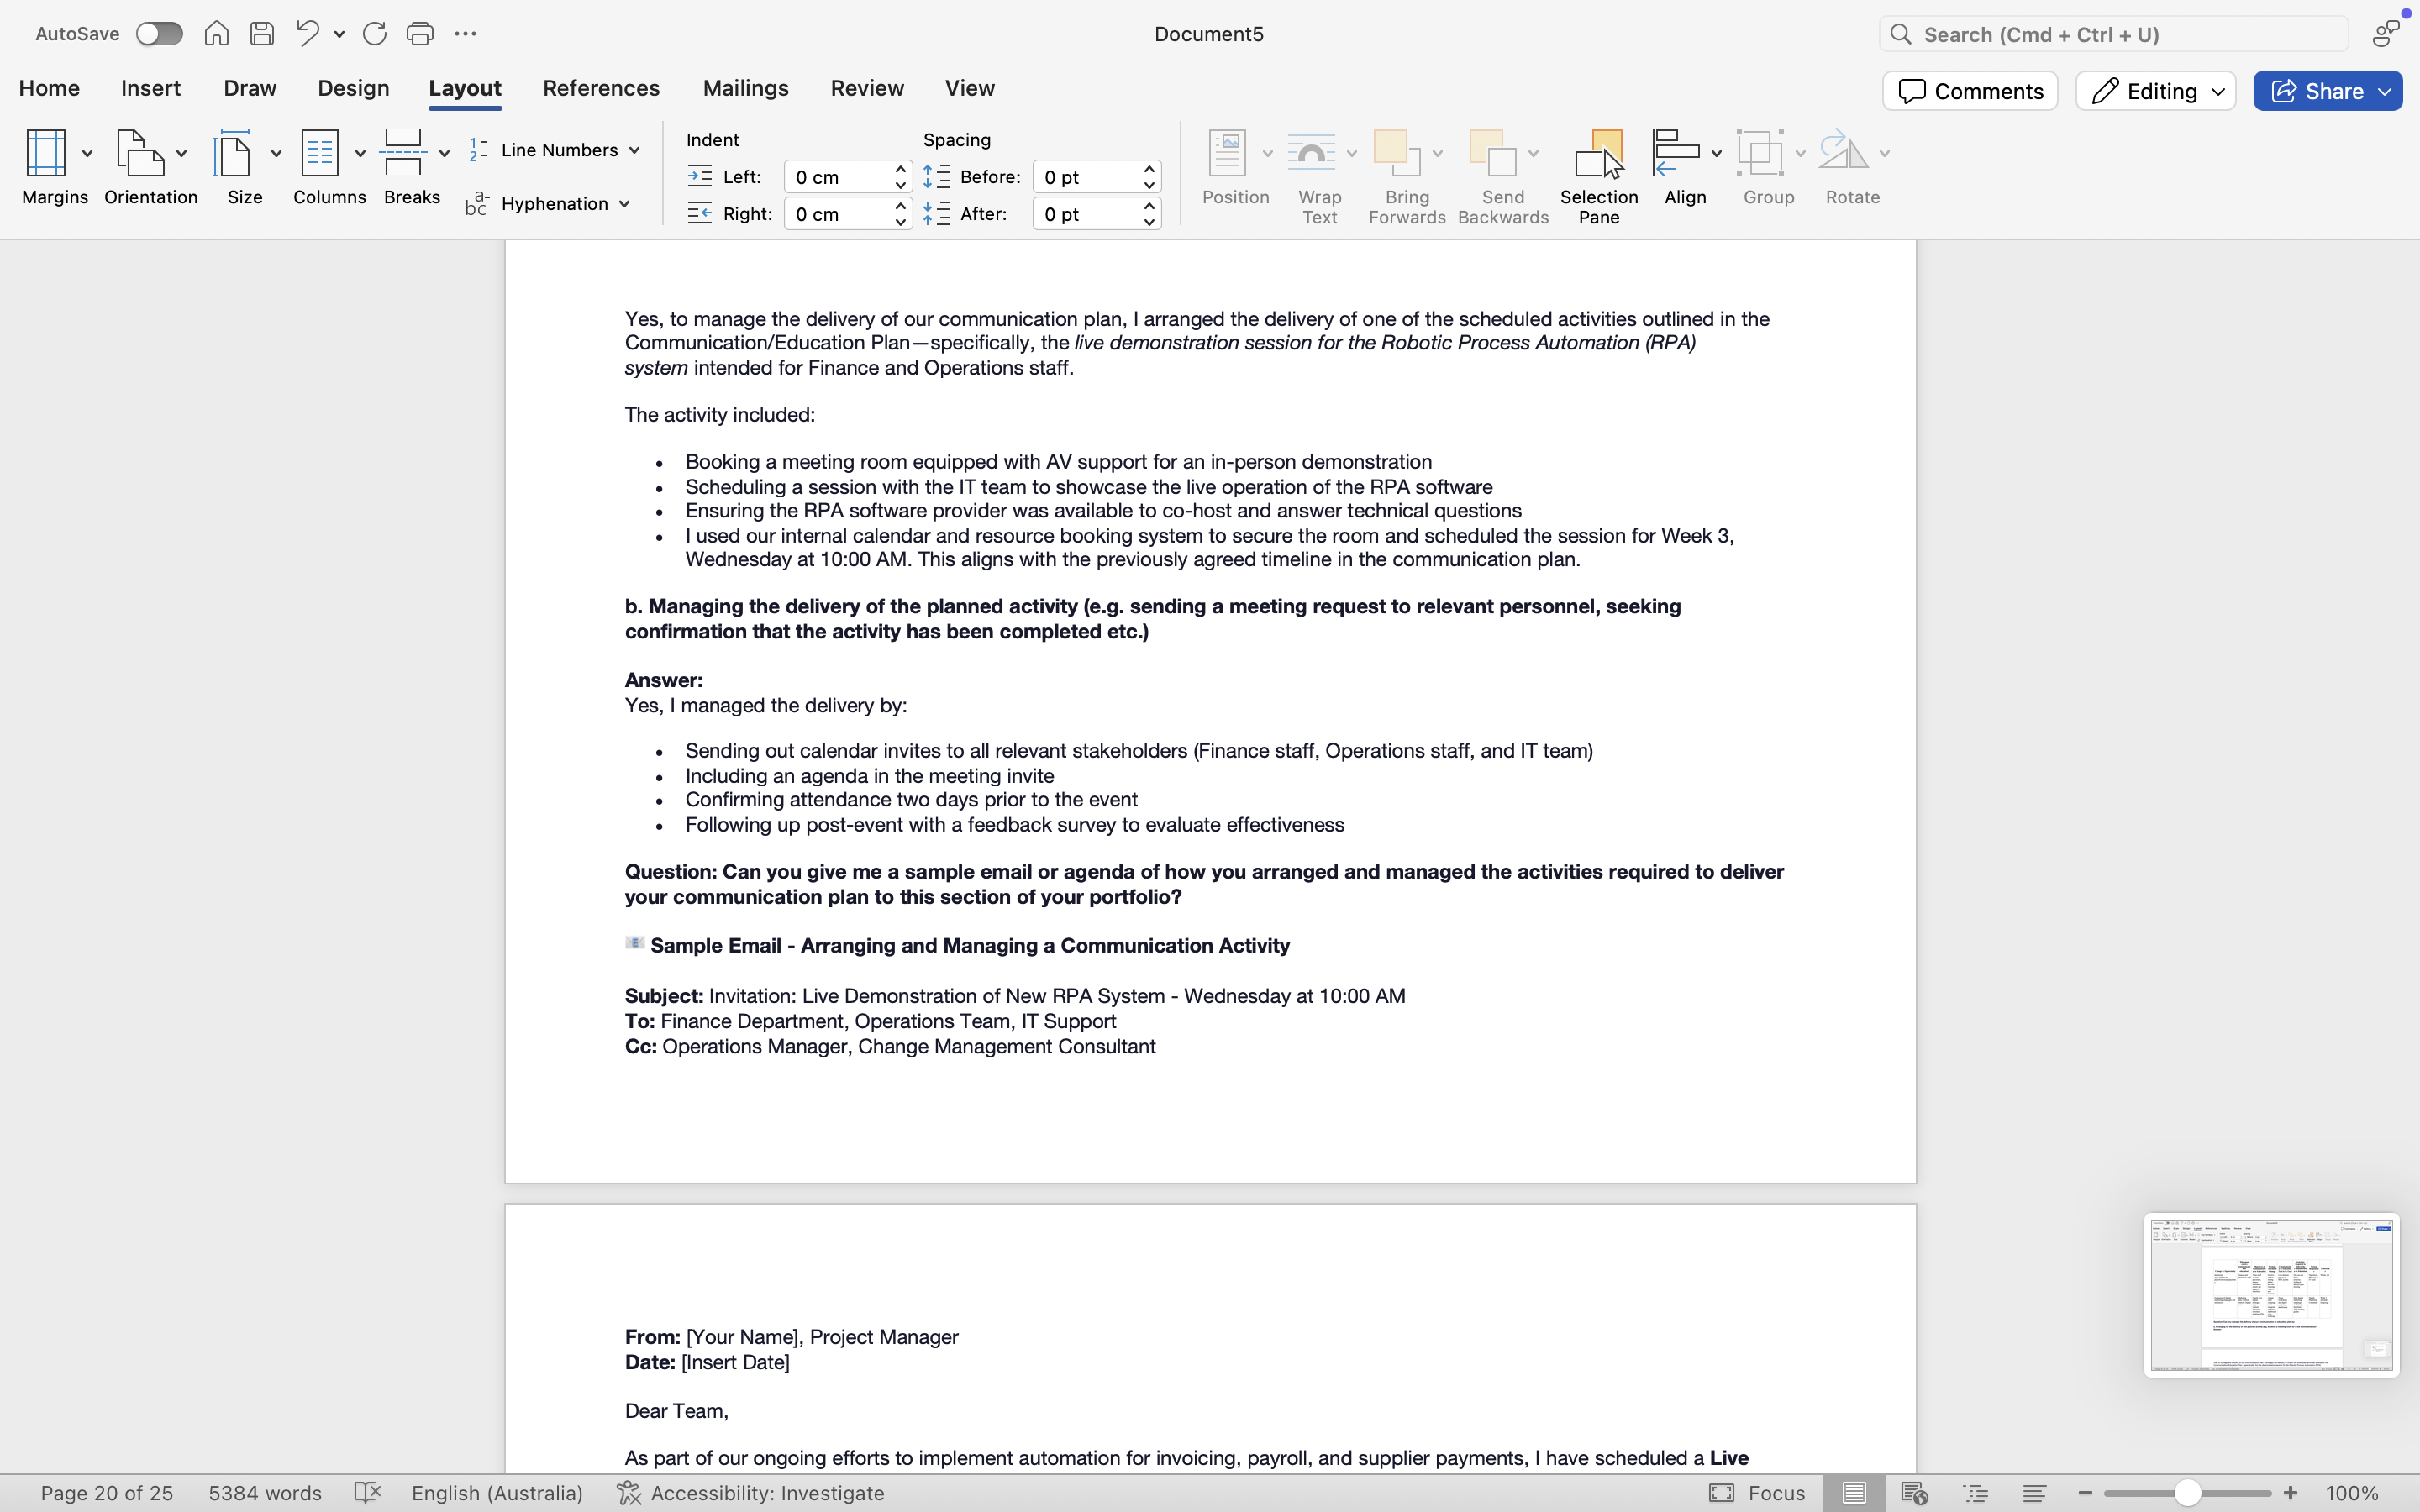Open the Review tab
This screenshot has height=1512, width=2420.
[x=867, y=88]
